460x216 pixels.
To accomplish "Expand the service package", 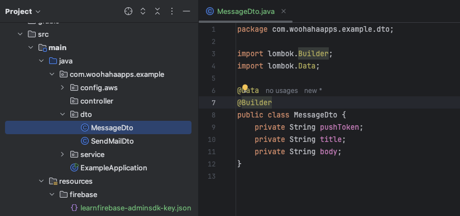I will (62, 154).
